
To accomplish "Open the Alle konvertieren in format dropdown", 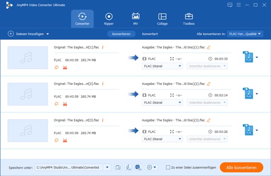I will pos(245,34).
